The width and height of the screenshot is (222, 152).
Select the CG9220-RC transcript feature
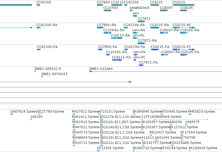click(183, 28)
